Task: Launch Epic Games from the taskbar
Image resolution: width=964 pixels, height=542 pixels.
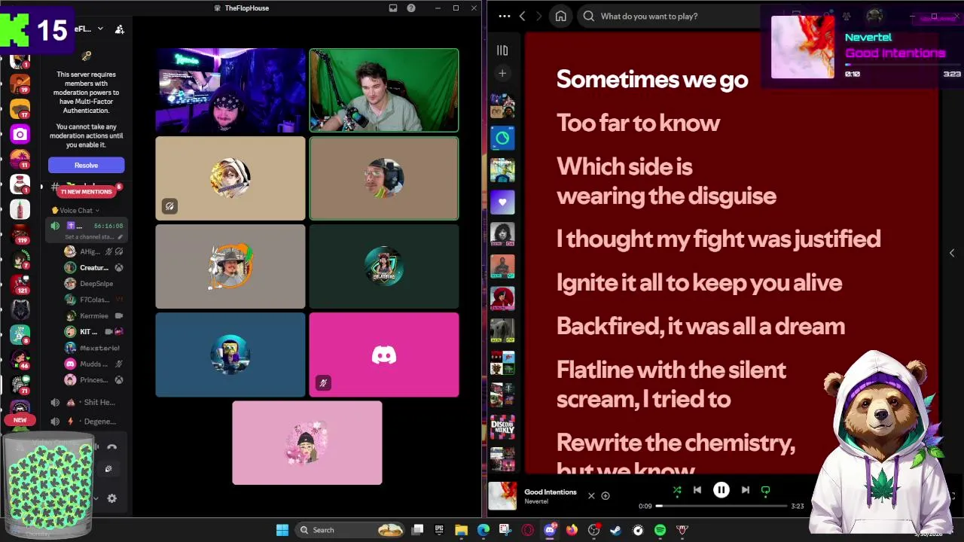Action: click(x=439, y=530)
